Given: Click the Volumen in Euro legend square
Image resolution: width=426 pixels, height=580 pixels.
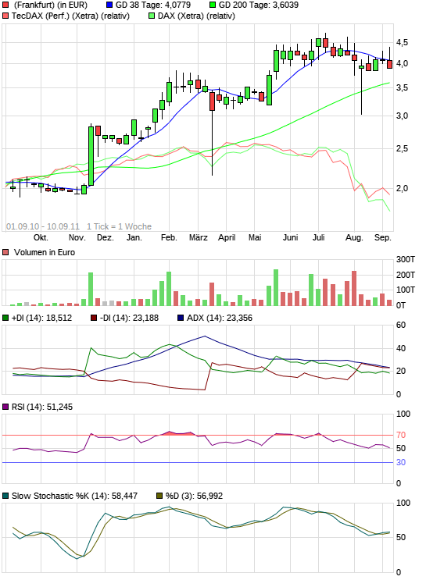Looking at the screenshot, I should tap(5, 252).
